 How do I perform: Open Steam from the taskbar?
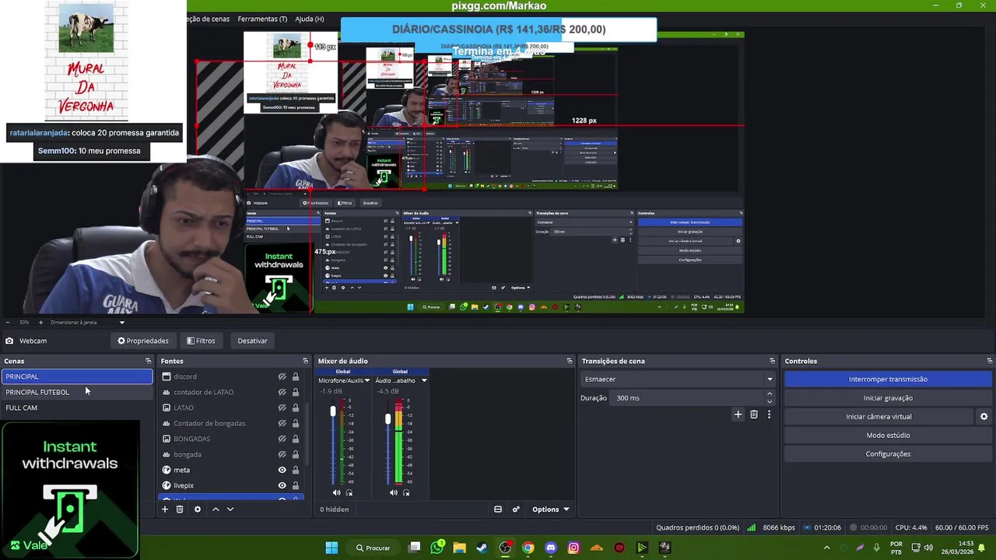482,548
